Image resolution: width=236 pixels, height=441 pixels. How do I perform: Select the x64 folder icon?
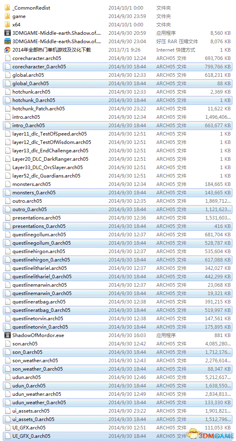pyautogui.click(x=7, y=25)
